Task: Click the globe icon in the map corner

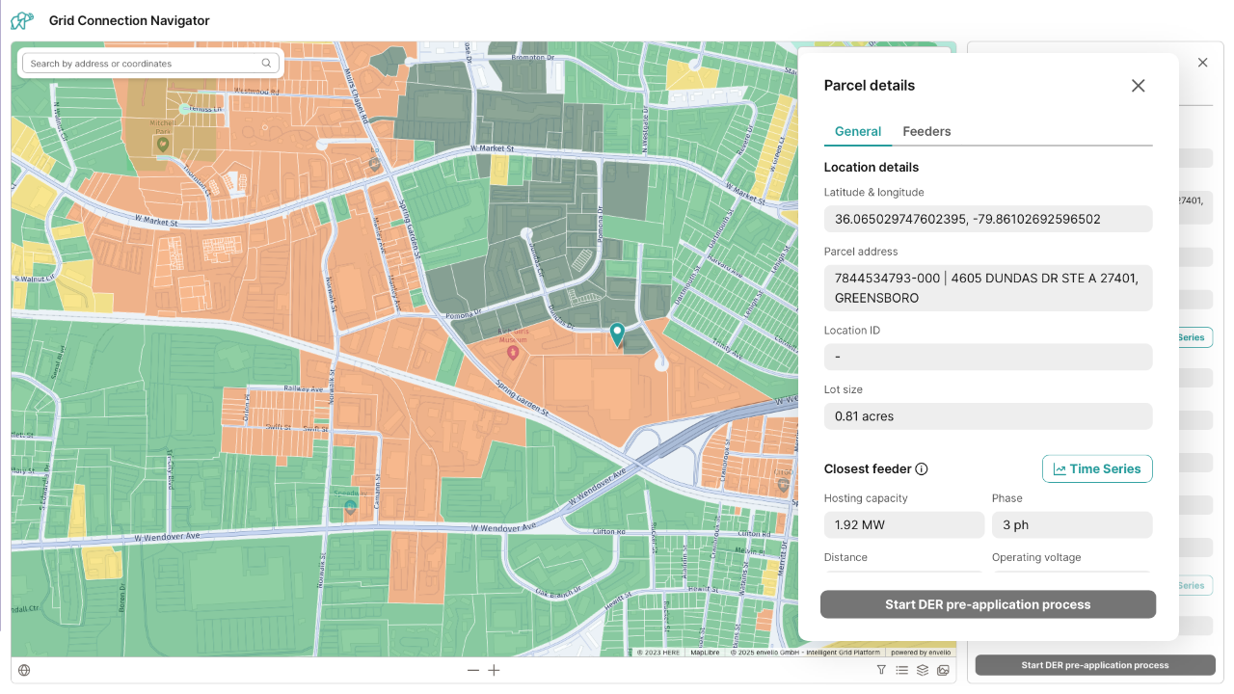Action: [x=24, y=669]
